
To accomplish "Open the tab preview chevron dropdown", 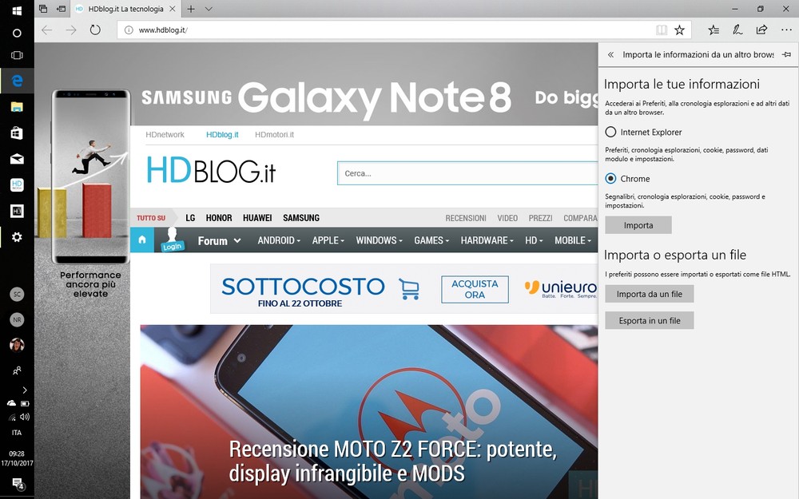I will click(x=209, y=9).
